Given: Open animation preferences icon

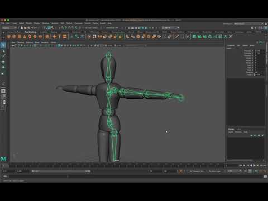Looking at the screenshot, I should 265,171.
